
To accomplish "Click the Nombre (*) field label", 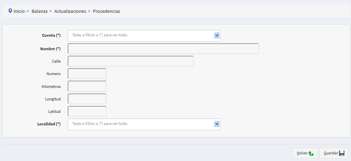I will click(50, 49).
